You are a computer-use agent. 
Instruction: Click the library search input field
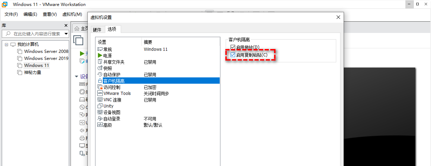pos(36,34)
